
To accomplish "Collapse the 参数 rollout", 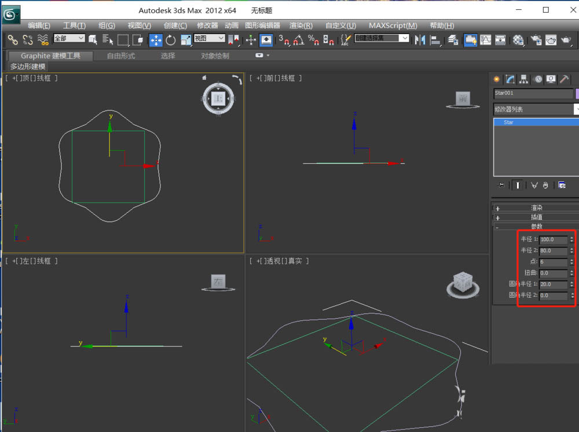I will coord(536,226).
